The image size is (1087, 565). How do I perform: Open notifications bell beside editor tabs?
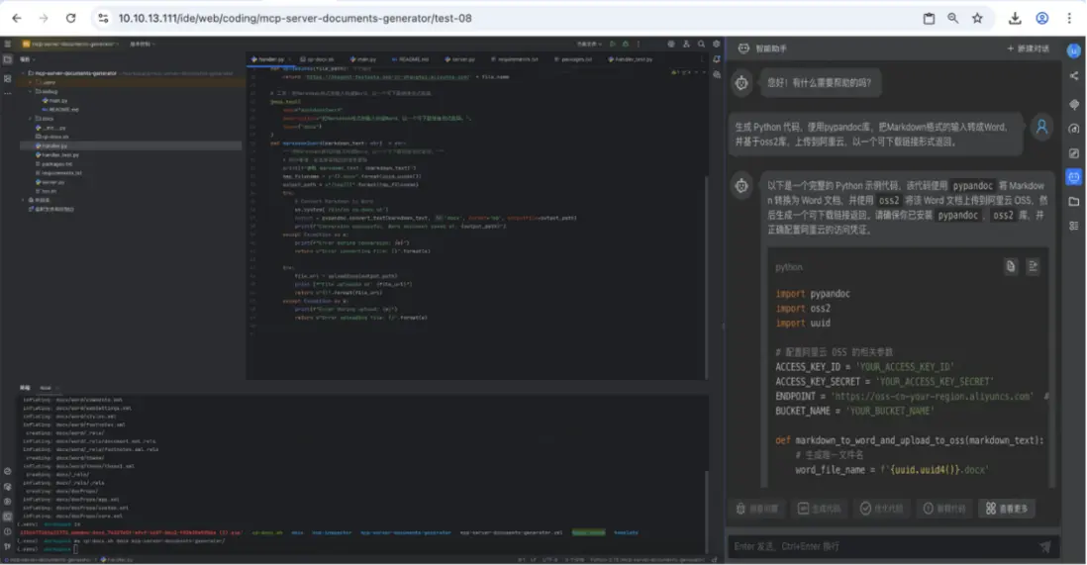click(x=717, y=59)
